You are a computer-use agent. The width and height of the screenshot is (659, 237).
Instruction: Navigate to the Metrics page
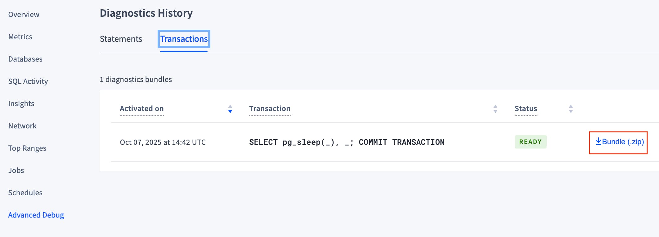tap(20, 37)
